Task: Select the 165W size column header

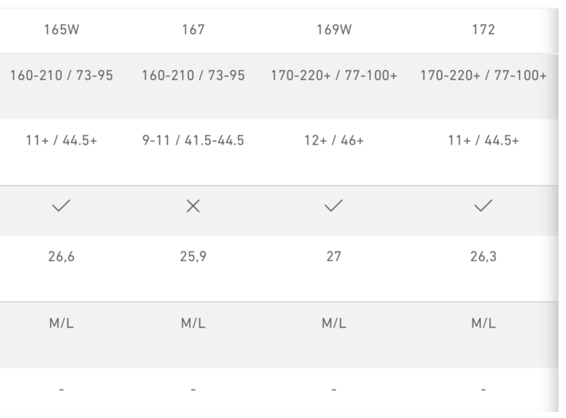Action: click(61, 31)
